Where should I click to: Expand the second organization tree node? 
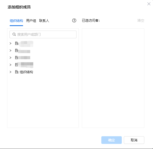click(10, 51)
